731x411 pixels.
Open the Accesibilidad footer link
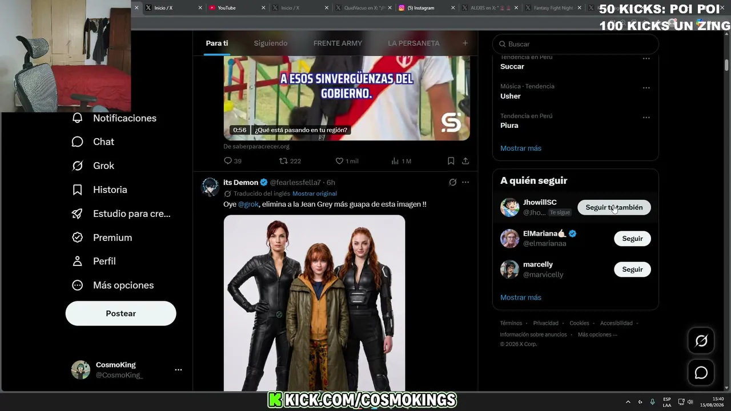pyautogui.click(x=616, y=323)
